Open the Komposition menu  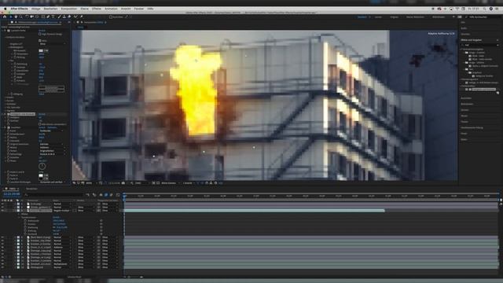pyautogui.click(x=69, y=9)
